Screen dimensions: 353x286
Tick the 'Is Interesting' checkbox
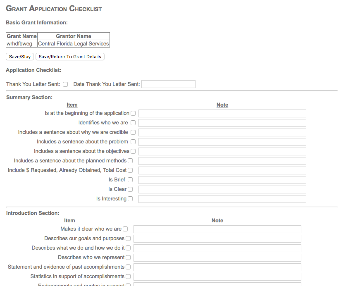click(x=130, y=199)
